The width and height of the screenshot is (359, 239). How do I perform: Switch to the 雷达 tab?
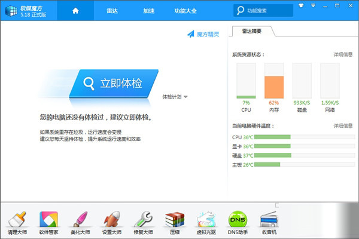tap(112, 11)
